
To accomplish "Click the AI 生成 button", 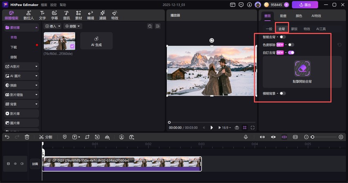I will 96,41.
